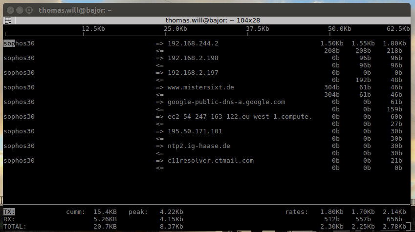
Task: Select the 192.168.244.2 destination address
Action: click(193, 43)
